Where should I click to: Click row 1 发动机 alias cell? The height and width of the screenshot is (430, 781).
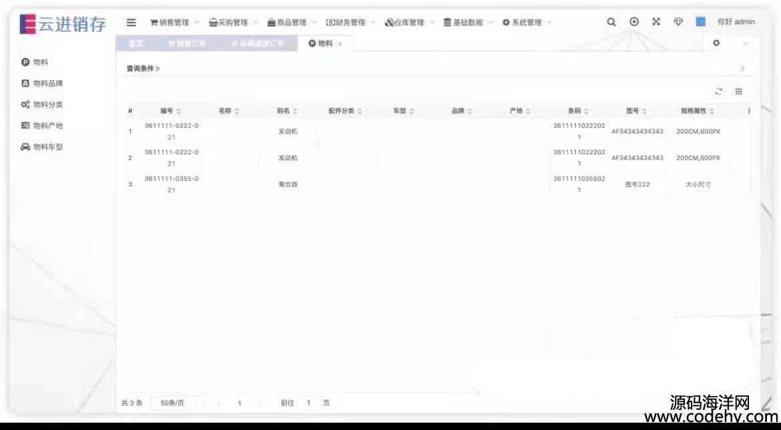click(288, 132)
